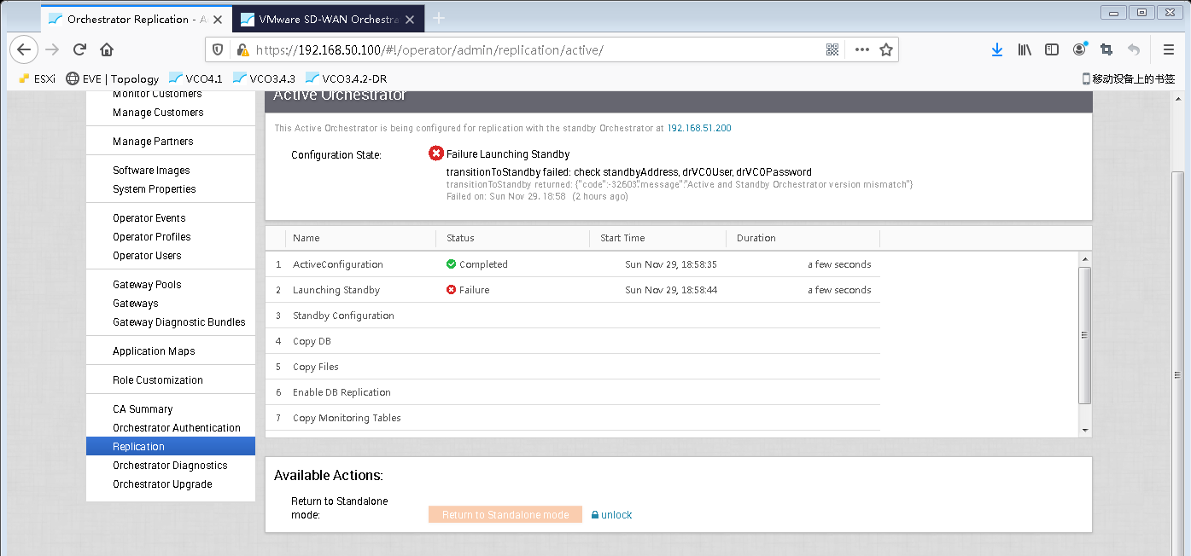Take a screenshot with the crop icon
The image size is (1191, 556).
coord(1106,49)
